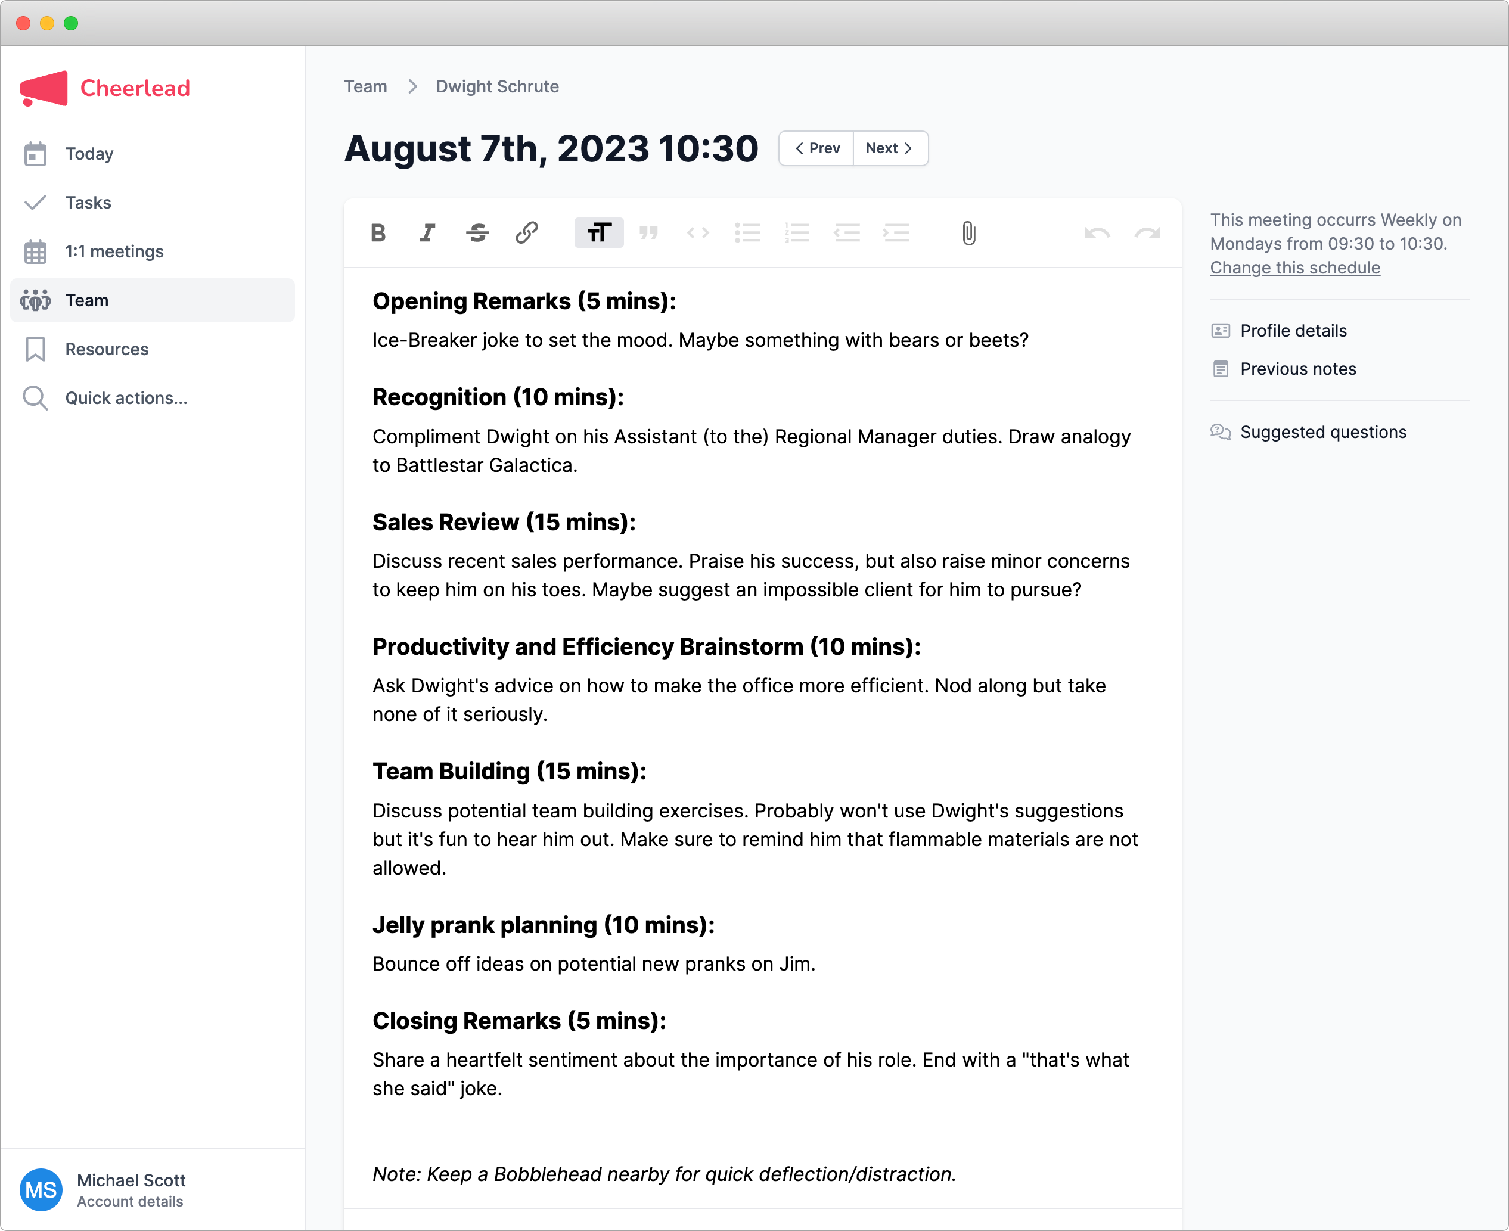Viewport: 1509px width, 1231px height.
Task: Toggle heading text size button
Action: tap(598, 232)
